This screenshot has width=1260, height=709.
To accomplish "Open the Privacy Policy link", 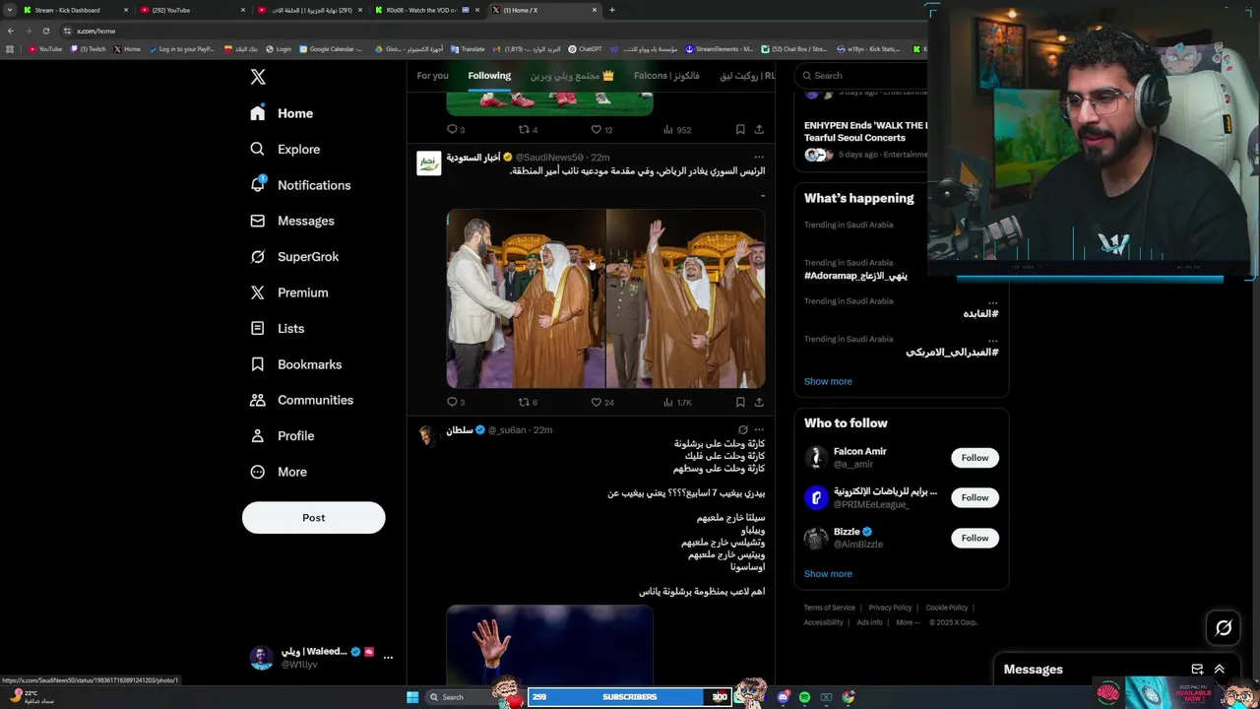I will tap(890, 608).
